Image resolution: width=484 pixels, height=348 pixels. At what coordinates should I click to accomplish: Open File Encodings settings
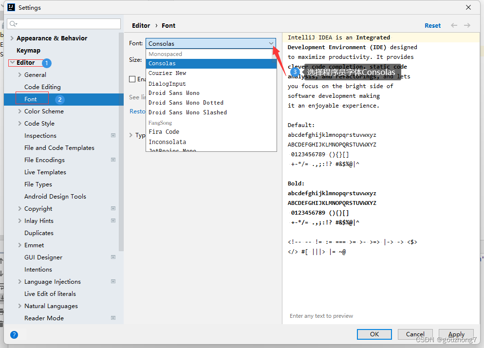(x=44, y=160)
